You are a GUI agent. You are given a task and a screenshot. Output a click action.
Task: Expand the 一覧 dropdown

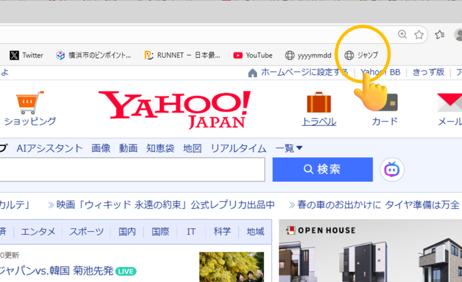click(289, 148)
